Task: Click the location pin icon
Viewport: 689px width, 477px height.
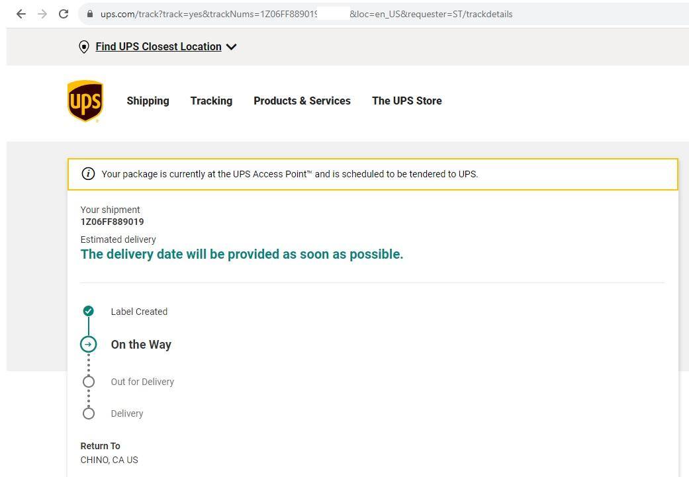Action: pos(84,47)
